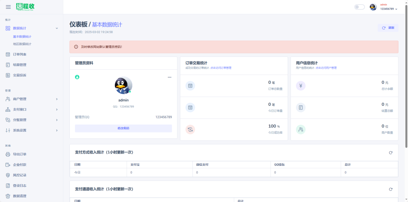Refresh the 支付方式收入统计 panel
Image resolution: width=408 pixels, height=202 pixels.
click(390, 153)
